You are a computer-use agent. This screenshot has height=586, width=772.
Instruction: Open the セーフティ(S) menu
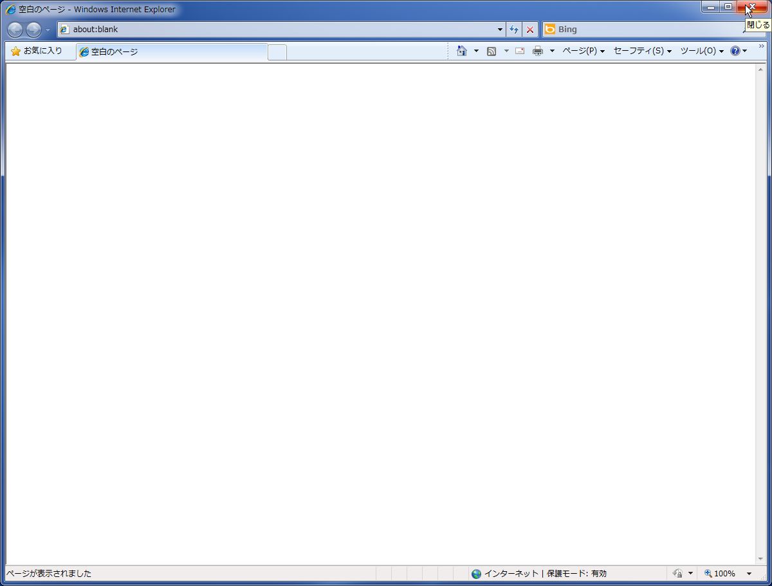coord(643,51)
